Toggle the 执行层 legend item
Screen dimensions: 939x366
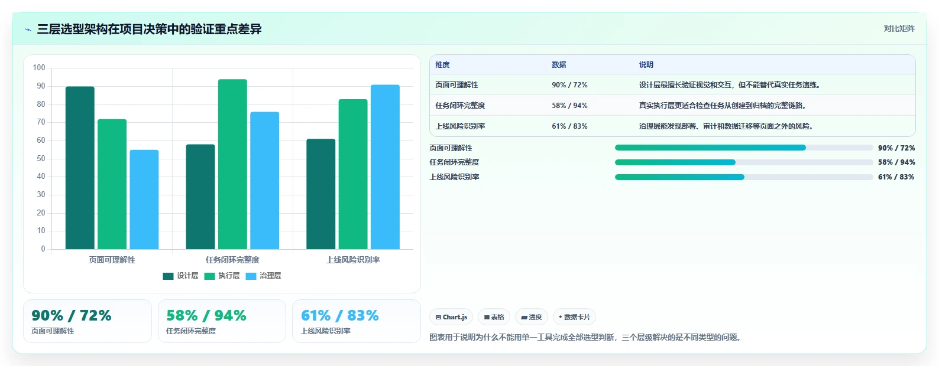click(222, 276)
